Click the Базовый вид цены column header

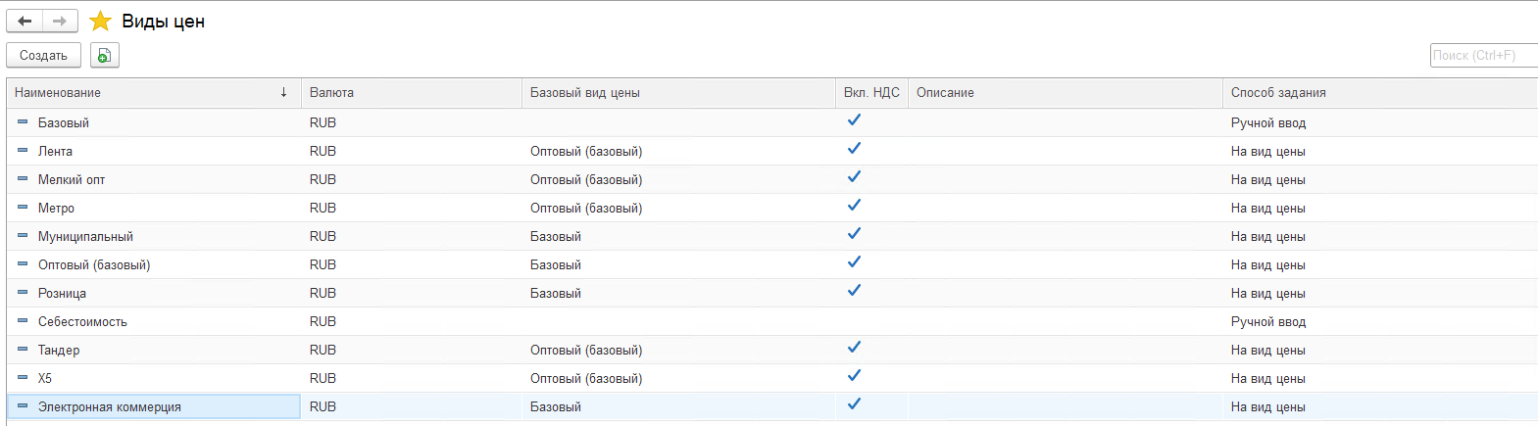pyautogui.click(x=585, y=93)
